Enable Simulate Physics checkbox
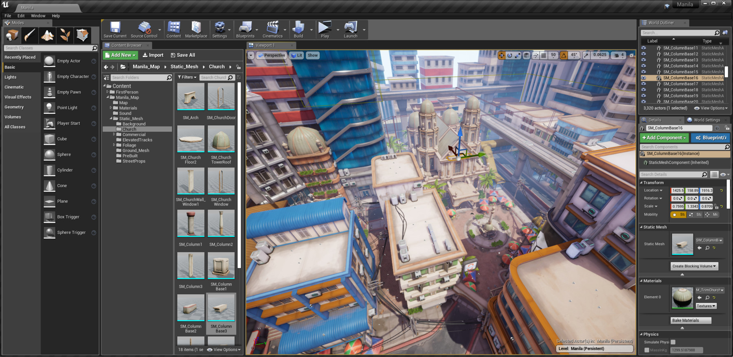This screenshot has width=733, height=357. 673,342
